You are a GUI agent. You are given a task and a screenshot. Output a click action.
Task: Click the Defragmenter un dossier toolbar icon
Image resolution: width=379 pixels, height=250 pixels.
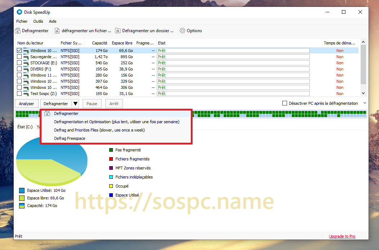point(118,31)
